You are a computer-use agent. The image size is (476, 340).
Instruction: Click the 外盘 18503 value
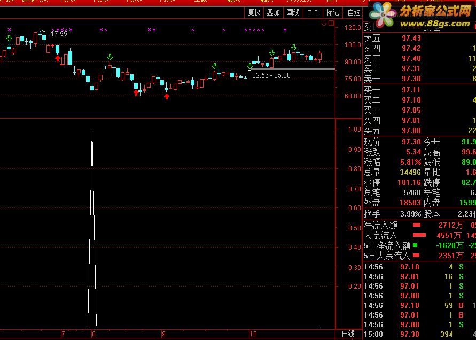coord(410,203)
